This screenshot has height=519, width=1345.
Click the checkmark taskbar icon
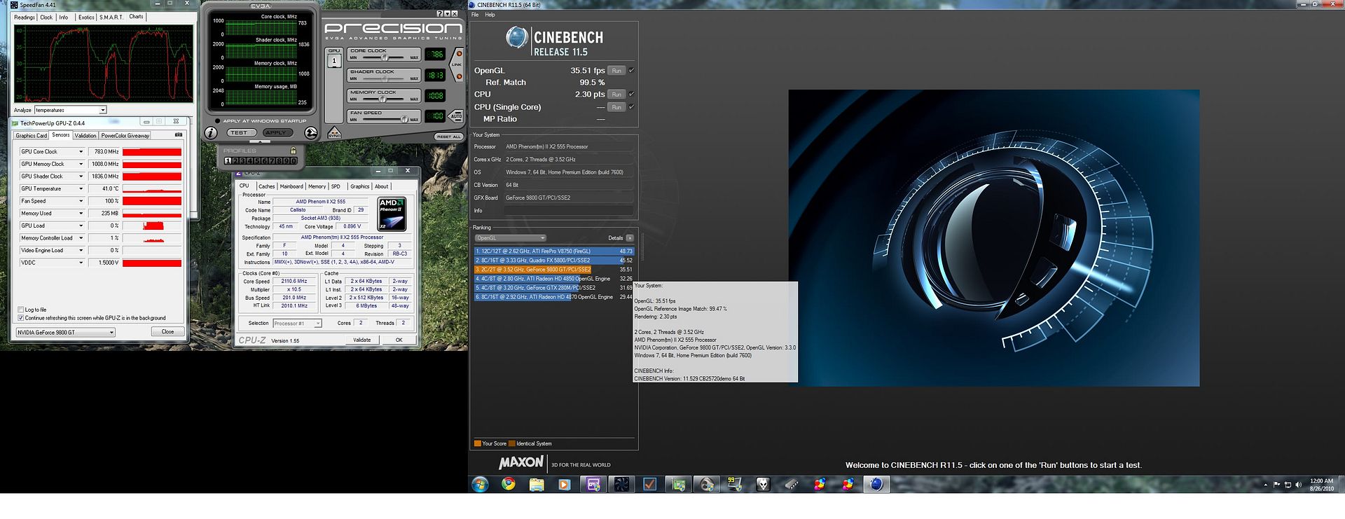[x=649, y=484]
